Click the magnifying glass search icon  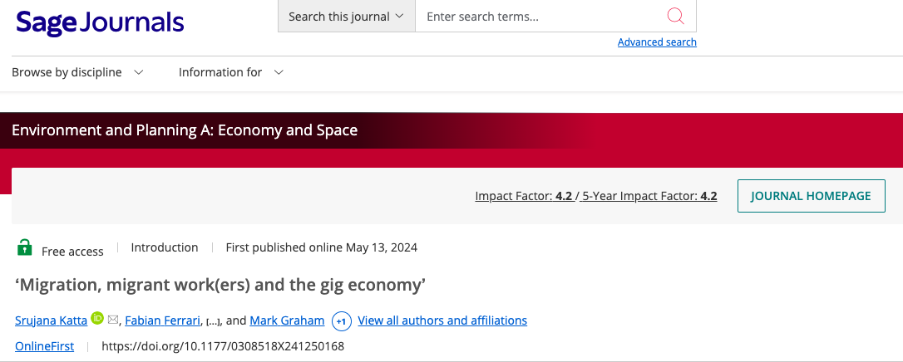coord(675,17)
